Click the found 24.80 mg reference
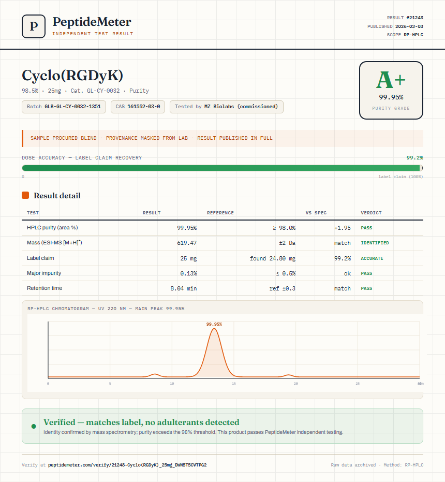 pos(273,258)
